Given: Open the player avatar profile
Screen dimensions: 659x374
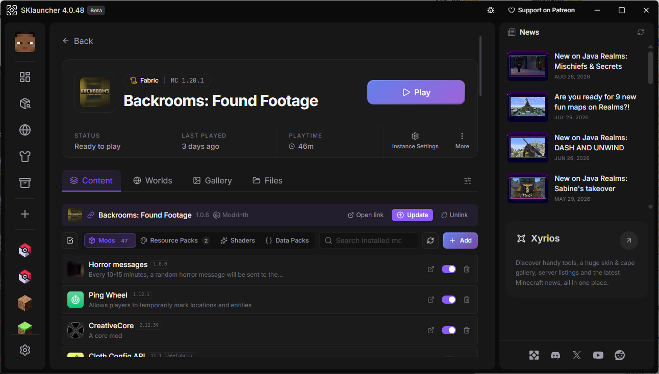Looking at the screenshot, I should click(25, 42).
